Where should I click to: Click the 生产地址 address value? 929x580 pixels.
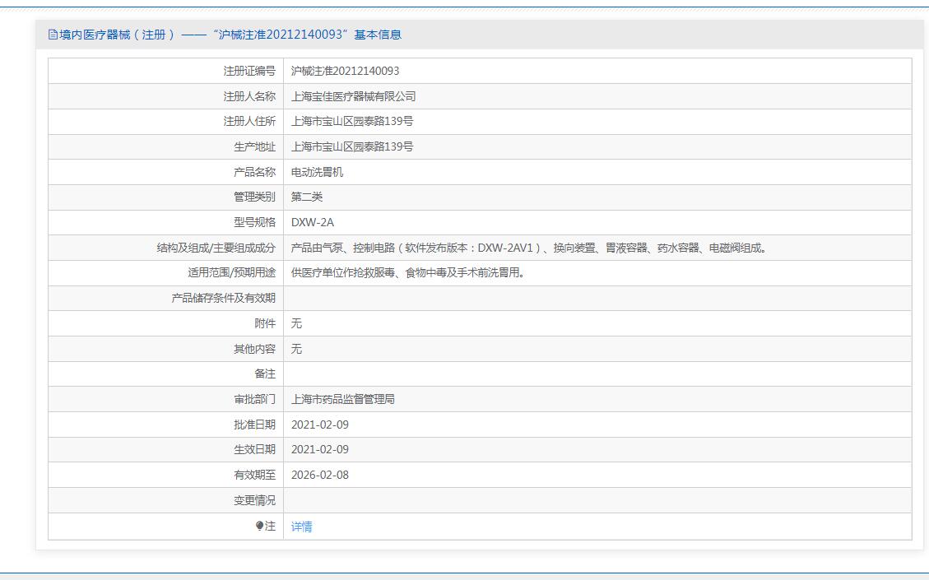pyautogui.click(x=352, y=146)
